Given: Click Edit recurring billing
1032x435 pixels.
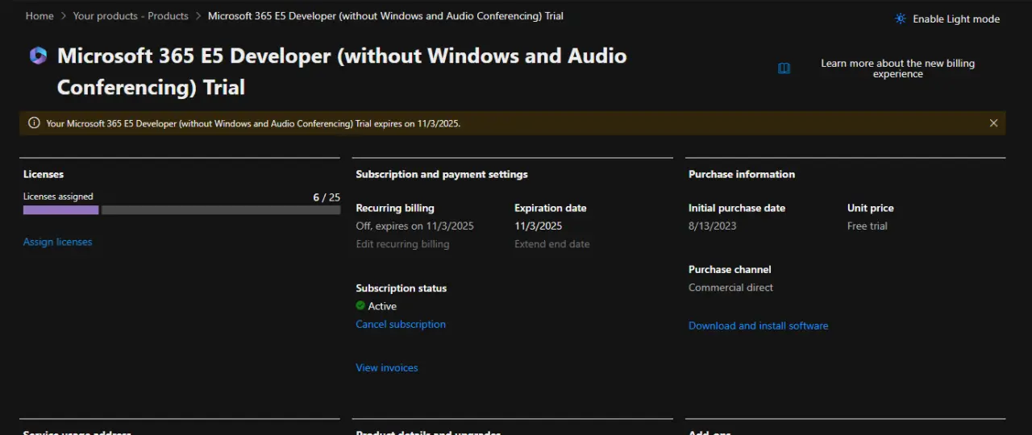Looking at the screenshot, I should pos(402,244).
